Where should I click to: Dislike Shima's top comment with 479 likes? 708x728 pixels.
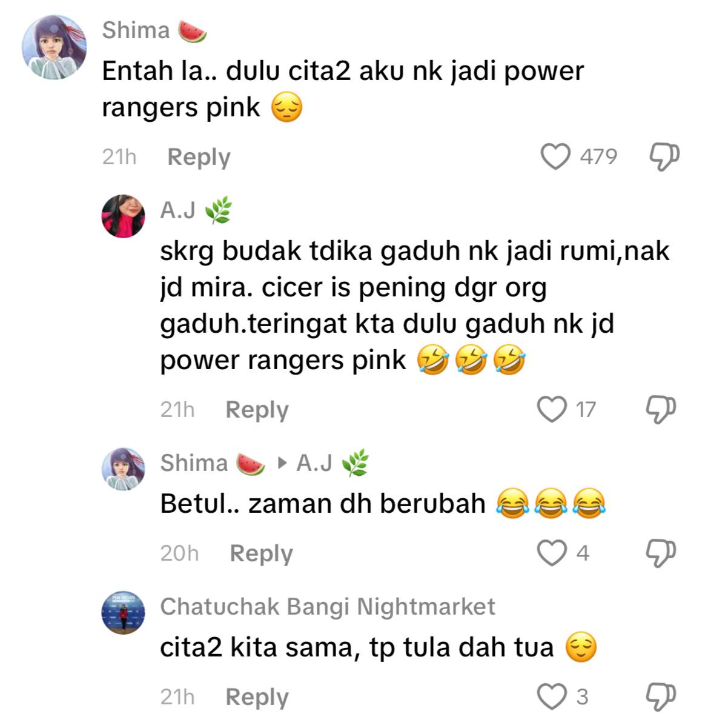664,157
